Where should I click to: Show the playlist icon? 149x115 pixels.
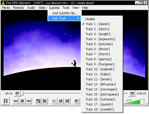[54, 101]
